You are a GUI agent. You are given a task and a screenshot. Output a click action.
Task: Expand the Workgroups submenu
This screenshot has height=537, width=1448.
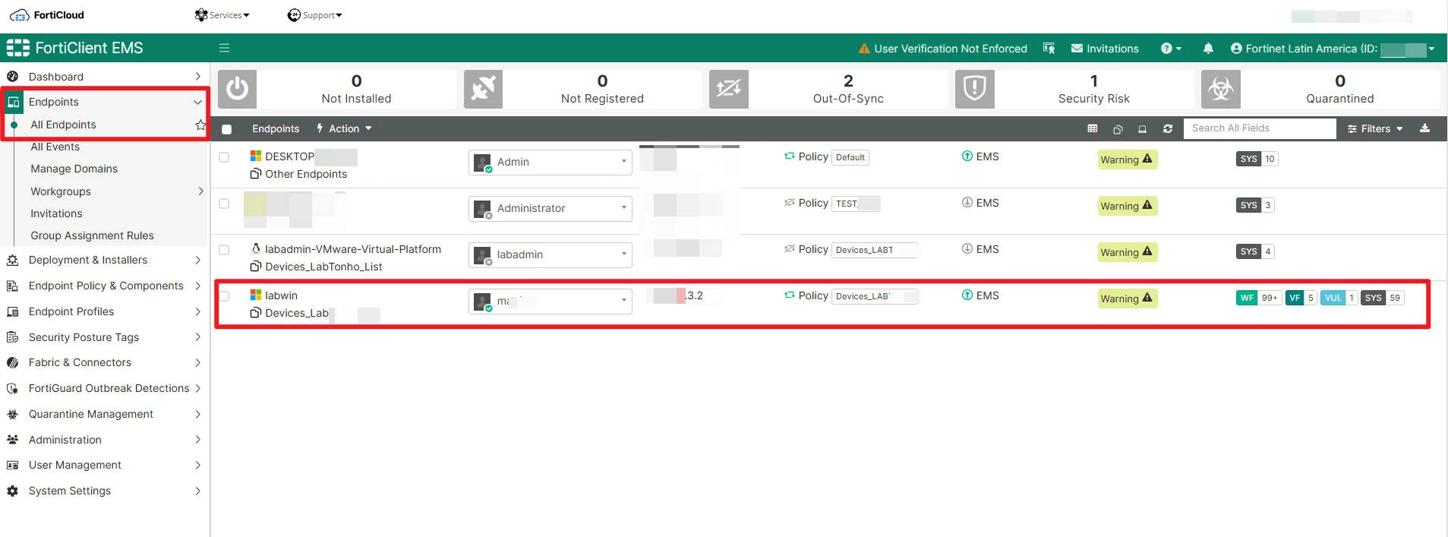point(200,191)
